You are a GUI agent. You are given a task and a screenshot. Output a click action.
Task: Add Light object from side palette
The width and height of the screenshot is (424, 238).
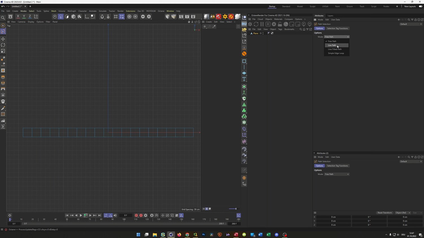(x=244, y=161)
